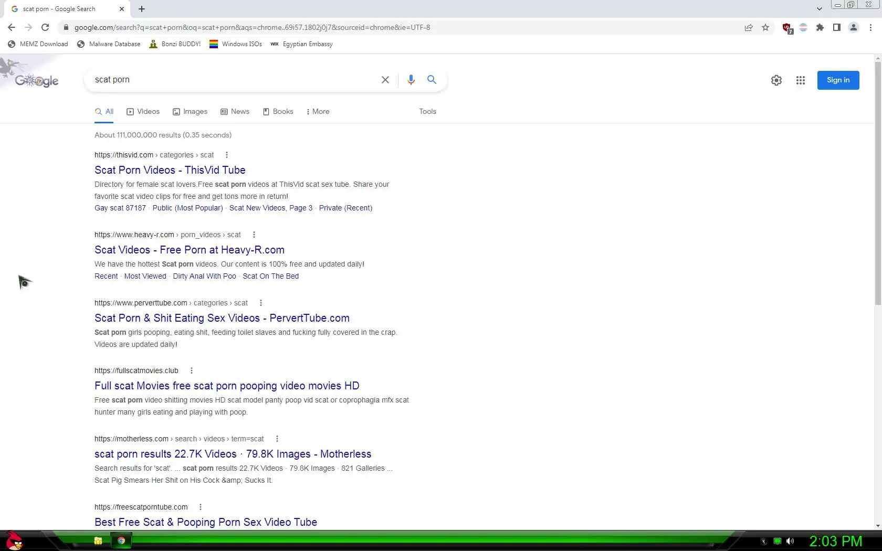The width and height of the screenshot is (882, 551).
Task: Click the Google logo
Action: (x=36, y=80)
